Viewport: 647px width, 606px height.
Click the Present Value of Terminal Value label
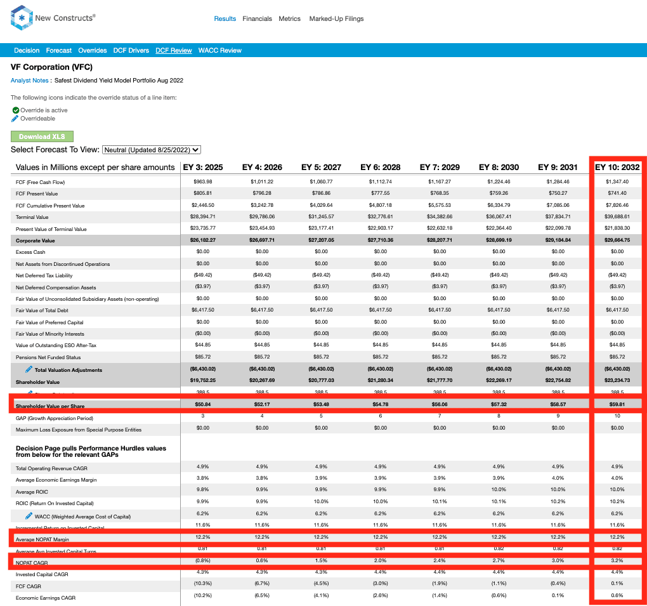pyautogui.click(x=51, y=229)
